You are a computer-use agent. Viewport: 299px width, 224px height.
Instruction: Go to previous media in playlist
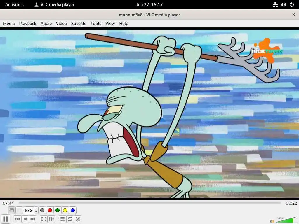(x=18, y=219)
